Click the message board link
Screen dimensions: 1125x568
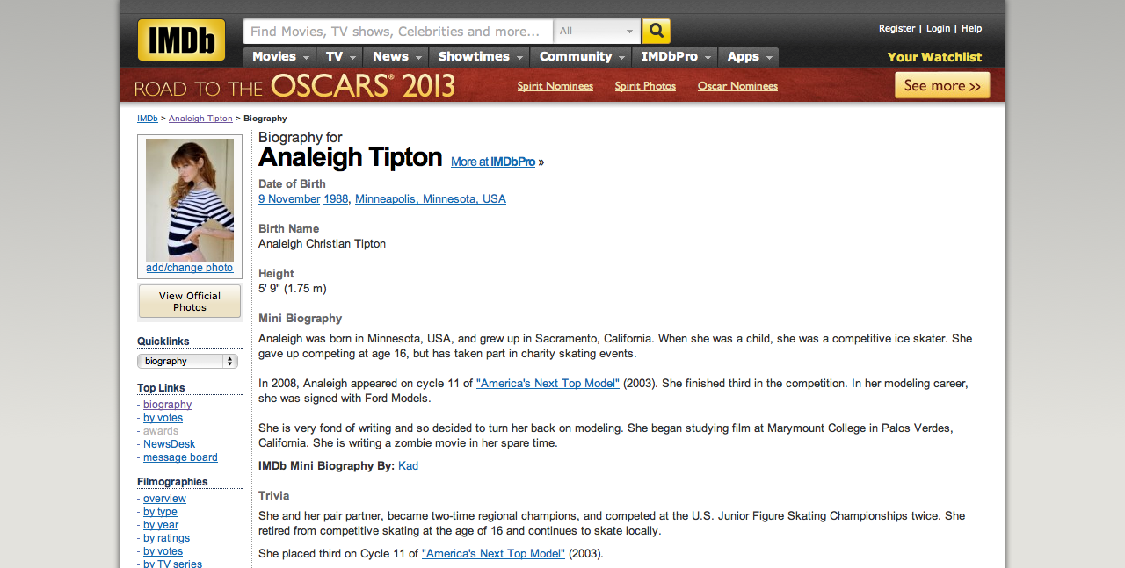click(x=180, y=457)
